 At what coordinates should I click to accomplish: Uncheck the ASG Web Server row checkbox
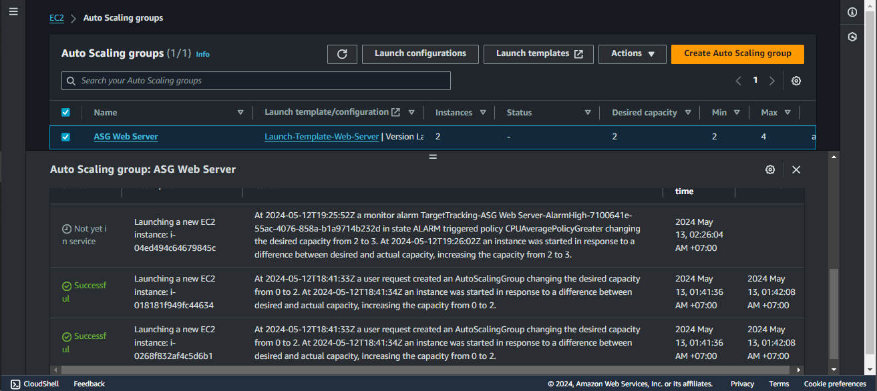[x=65, y=137]
